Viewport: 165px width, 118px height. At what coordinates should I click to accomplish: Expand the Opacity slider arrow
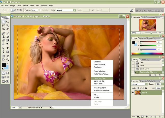[x=162, y=84]
